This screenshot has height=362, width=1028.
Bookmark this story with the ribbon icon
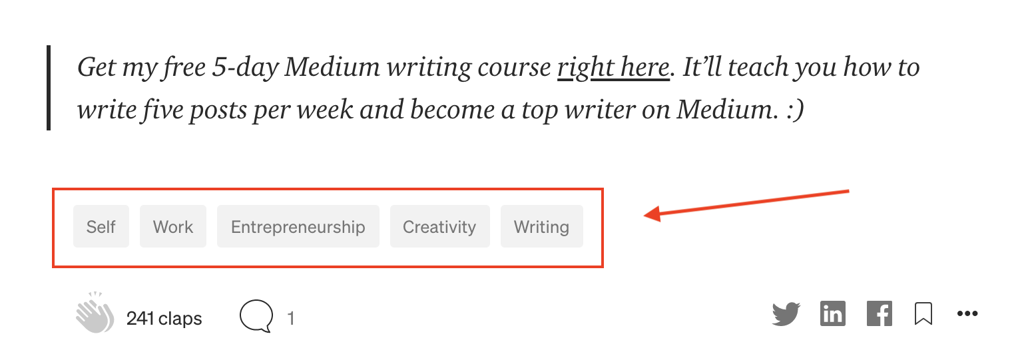(x=923, y=314)
